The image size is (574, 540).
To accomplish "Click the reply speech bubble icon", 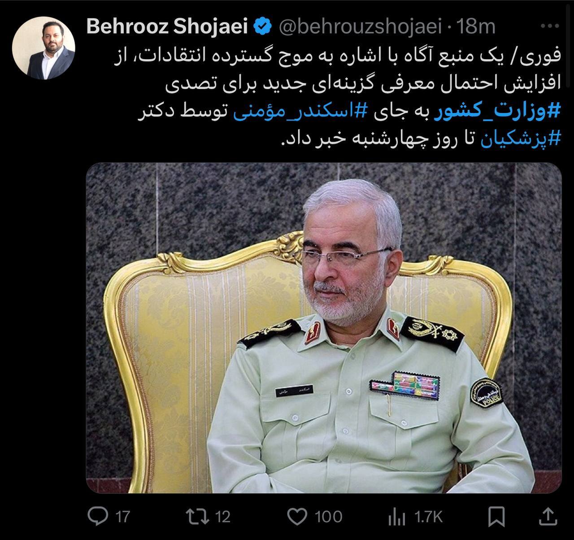I will (x=96, y=517).
